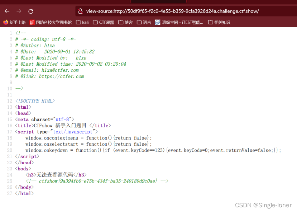This screenshot has height=212, width=297.
Task: Click the back navigation arrow
Action: [x=7, y=11]
